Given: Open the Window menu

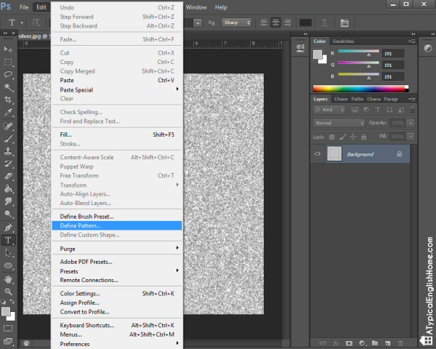Looking at the screenshot, I should coord(196,7).
